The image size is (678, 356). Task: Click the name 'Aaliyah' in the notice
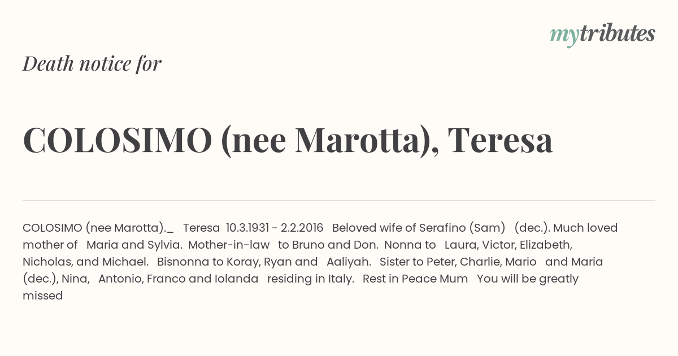[x=348, y=262]
